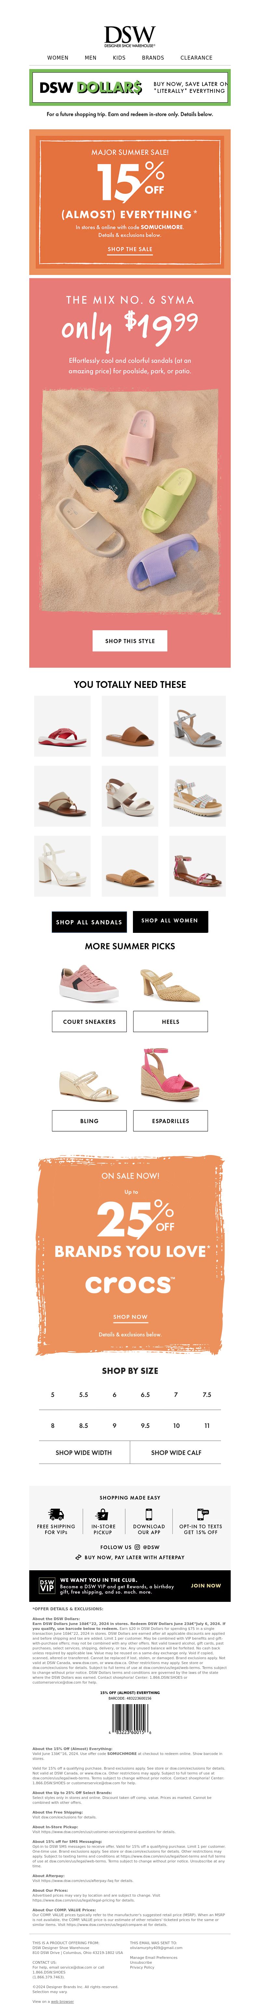Click the JOIN NOW link
The image size is (260, 2009).
coord(205,1586)
